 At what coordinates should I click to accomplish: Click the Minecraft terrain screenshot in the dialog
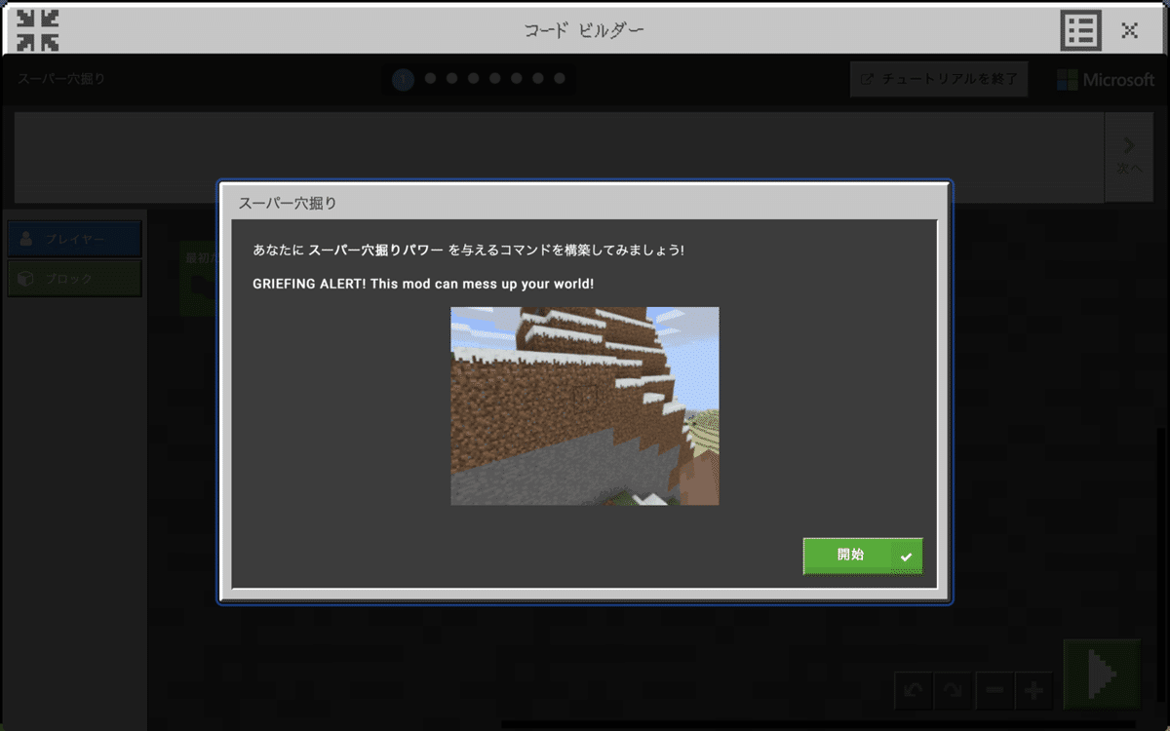click(584, 406)
